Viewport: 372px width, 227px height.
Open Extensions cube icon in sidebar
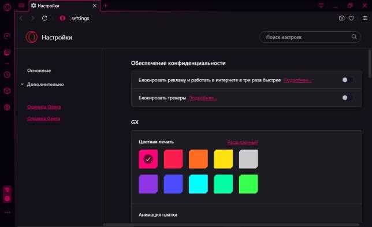coord(7,91)
